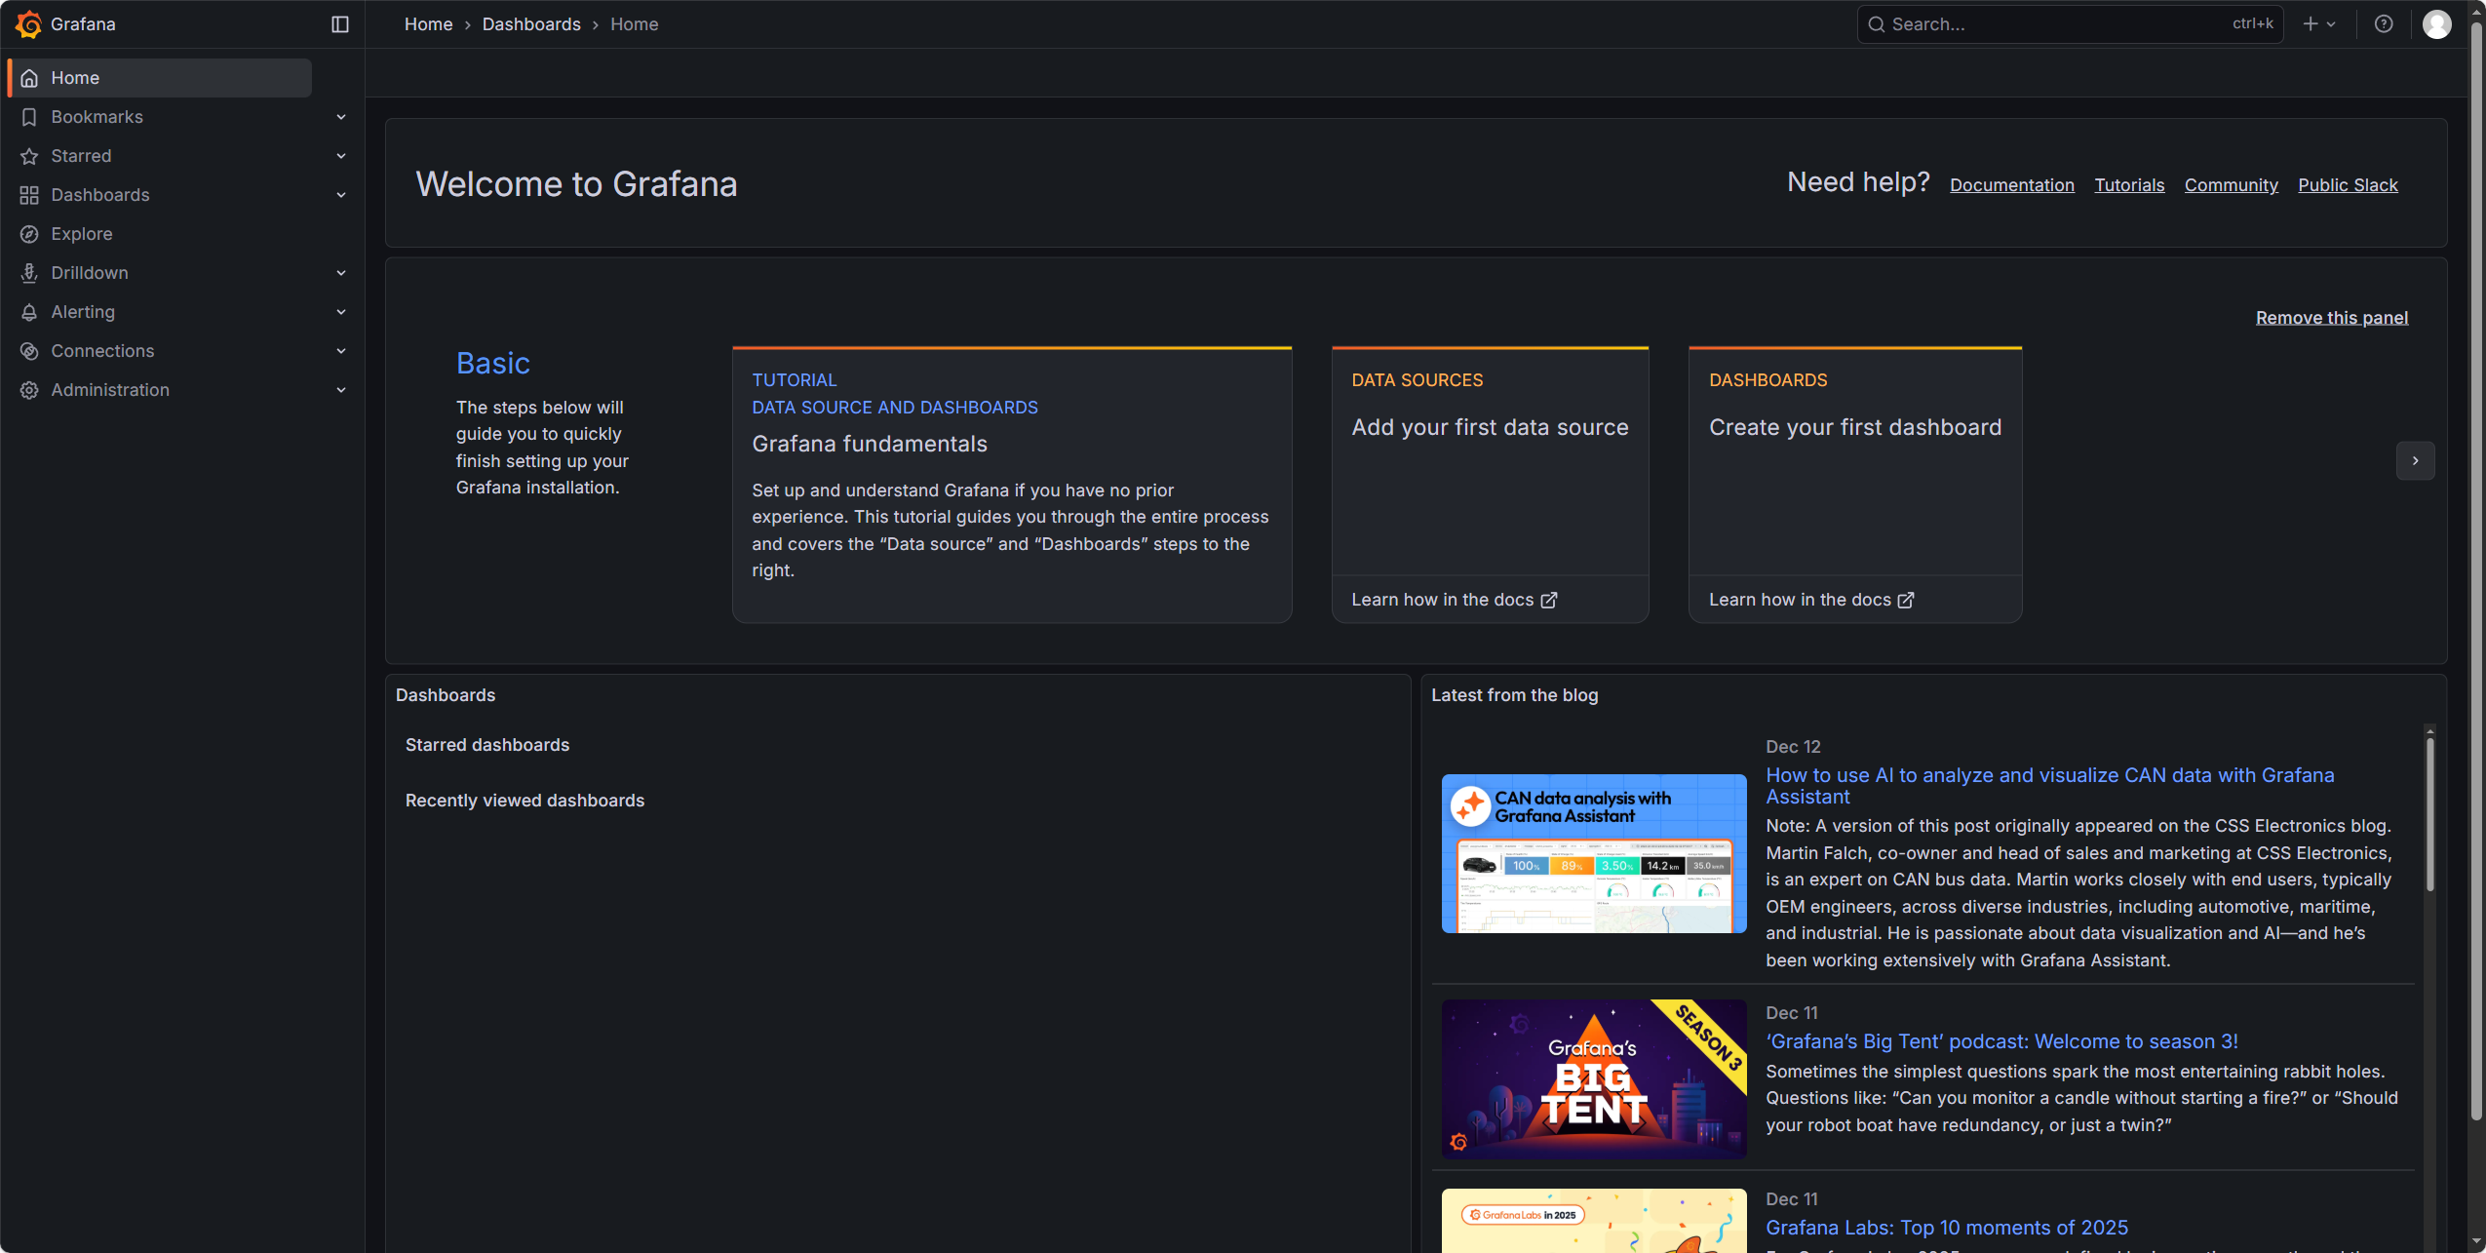Image resolution: width=2486 pixels, height=1253 pixels.
Task: Click the Drilldown icon in sidebar
Action: [x=29, y=273]
